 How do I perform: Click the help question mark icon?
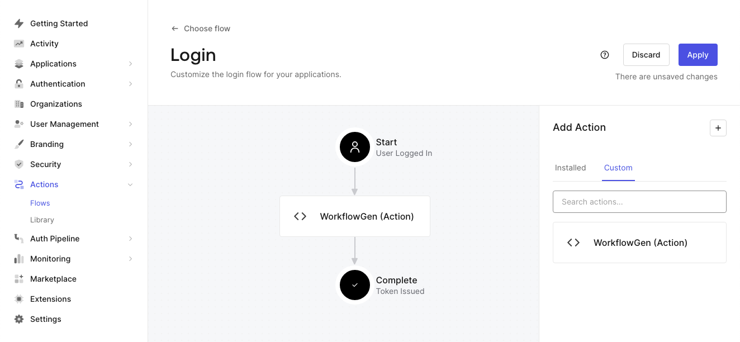pyautogui.click(x=604, y=55)
